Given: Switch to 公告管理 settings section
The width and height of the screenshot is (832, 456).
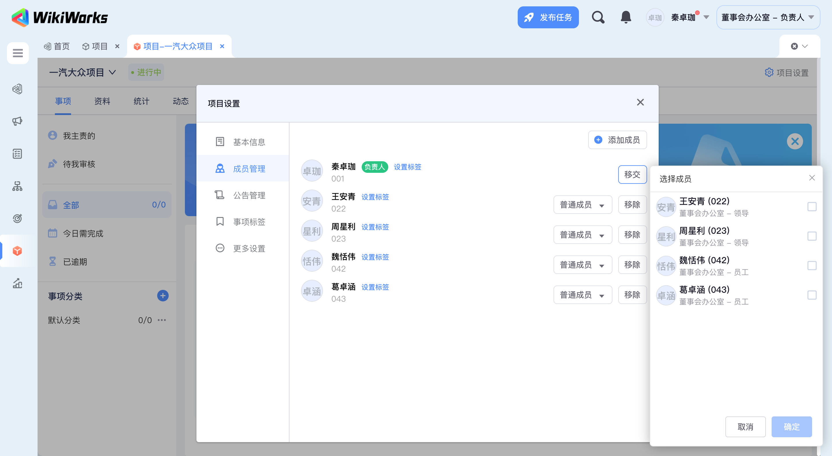Looking at the screenshot, I should tap(249, 195).
